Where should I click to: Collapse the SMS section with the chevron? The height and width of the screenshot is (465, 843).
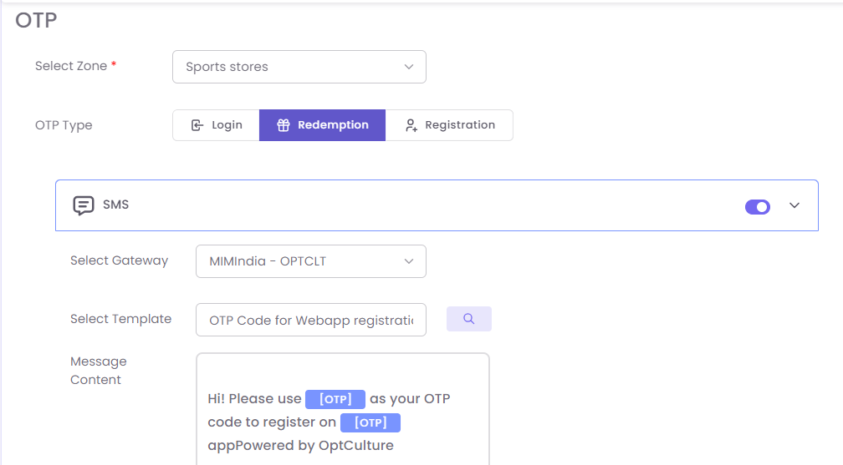click(x=794, y=205)
